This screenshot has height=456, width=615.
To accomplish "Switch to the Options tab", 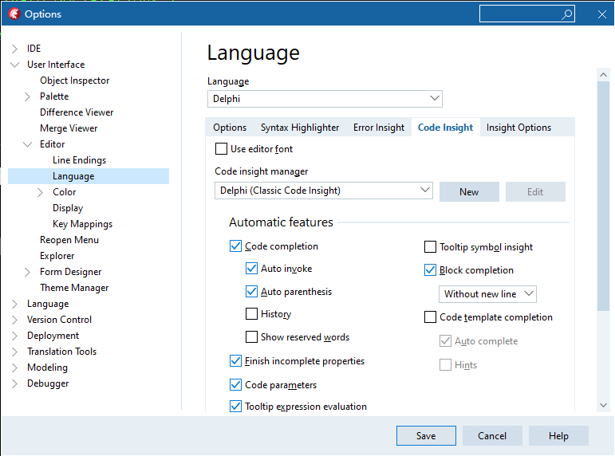I will pos(230,128).
